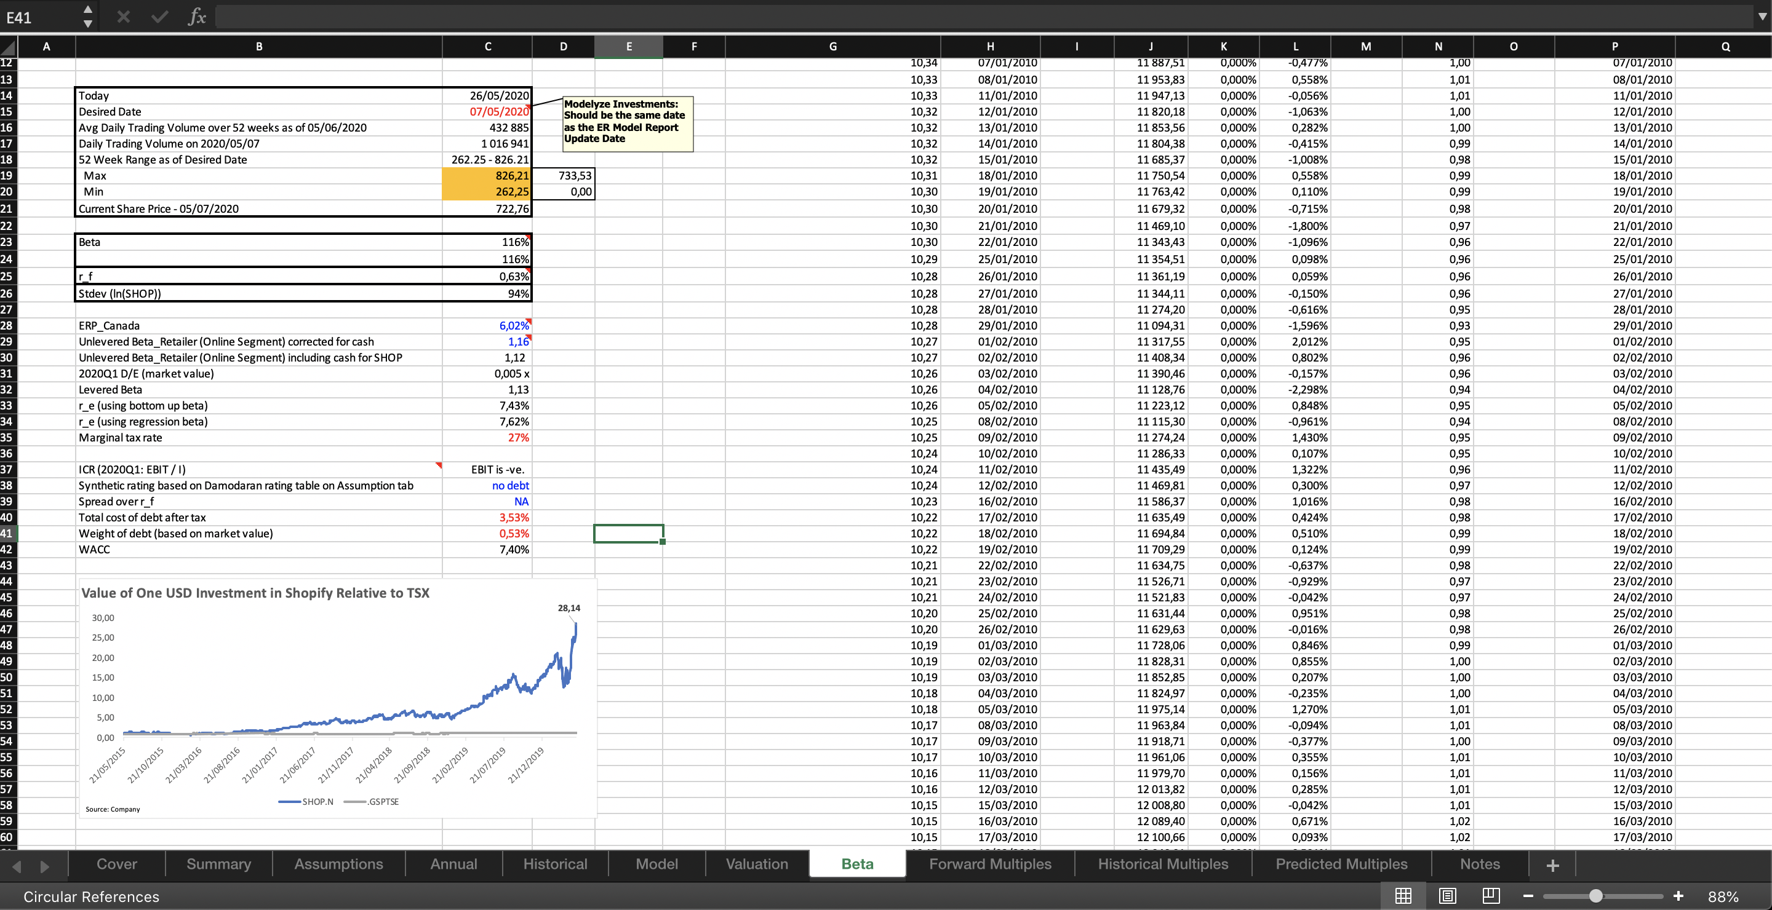Image resolution: width=1772 pixels, height=910 pixels.
Task: Click the orange Min cell 262,25
Action: [487, 192]
